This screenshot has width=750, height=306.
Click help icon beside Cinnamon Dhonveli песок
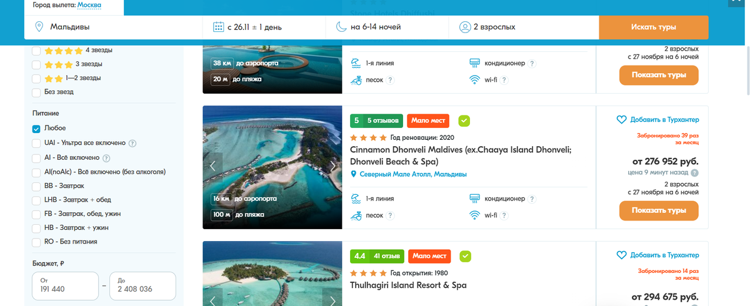(x=390, y=216)
